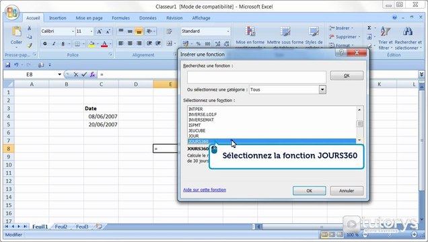This screenshot has width=428, height=242.
Task: Click the text orientation icon
Action: (x=150, y=32)
